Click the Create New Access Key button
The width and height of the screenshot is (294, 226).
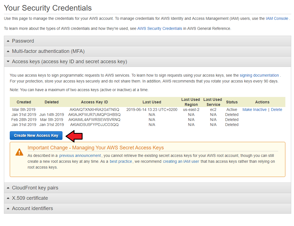tap(36, 135)
